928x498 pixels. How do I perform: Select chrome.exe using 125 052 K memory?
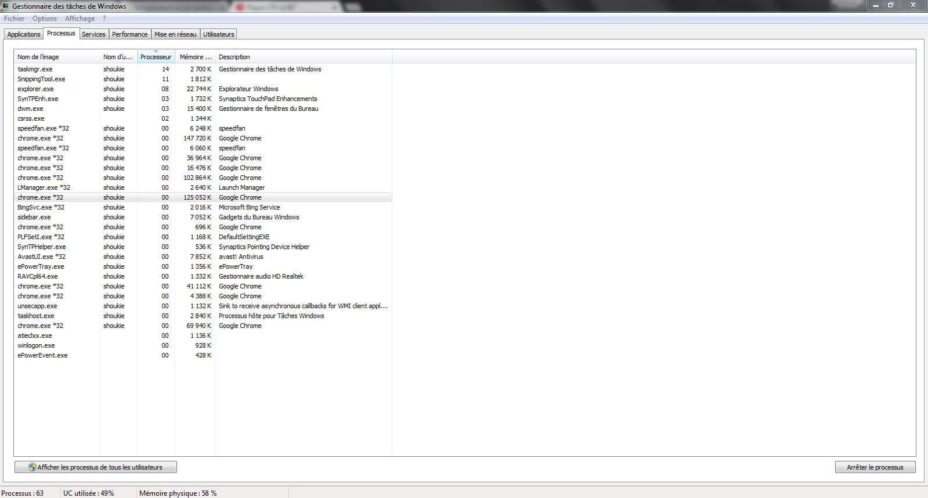[203, 197]
